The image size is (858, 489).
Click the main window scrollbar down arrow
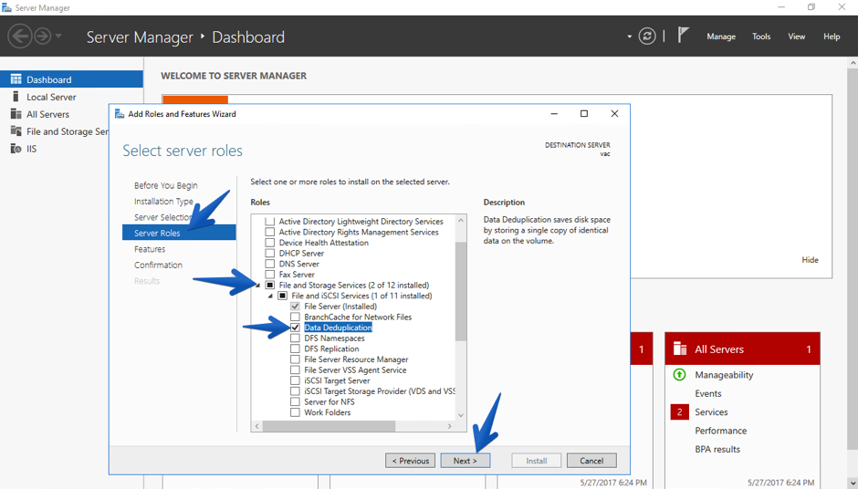click(853, 483)
